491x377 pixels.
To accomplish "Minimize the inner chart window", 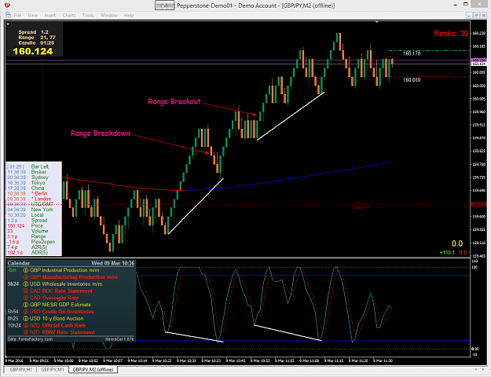I will pos(469,15).
